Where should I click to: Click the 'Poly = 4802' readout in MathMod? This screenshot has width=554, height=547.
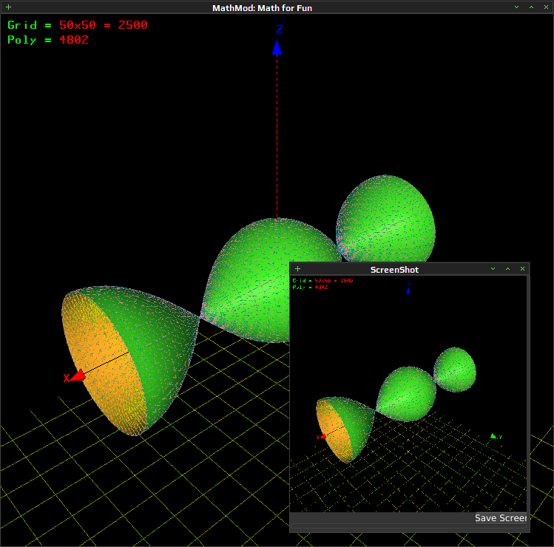tap(47, 40)
